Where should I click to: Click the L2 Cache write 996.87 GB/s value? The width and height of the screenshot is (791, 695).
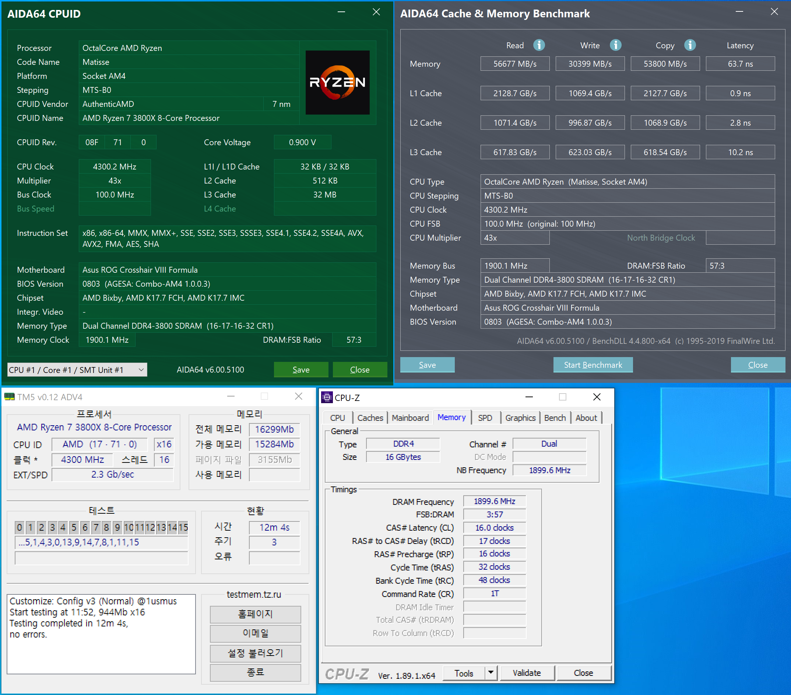pos(590,123)
